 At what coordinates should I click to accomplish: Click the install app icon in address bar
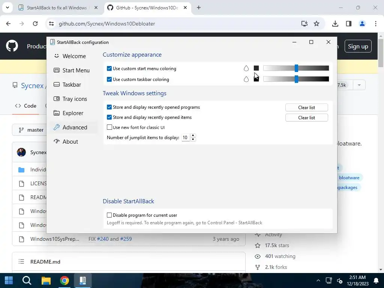[304, 24]
